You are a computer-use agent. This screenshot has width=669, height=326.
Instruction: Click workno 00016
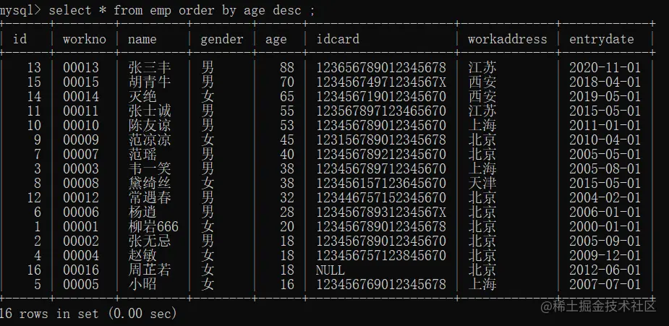[x=81, y=270]
